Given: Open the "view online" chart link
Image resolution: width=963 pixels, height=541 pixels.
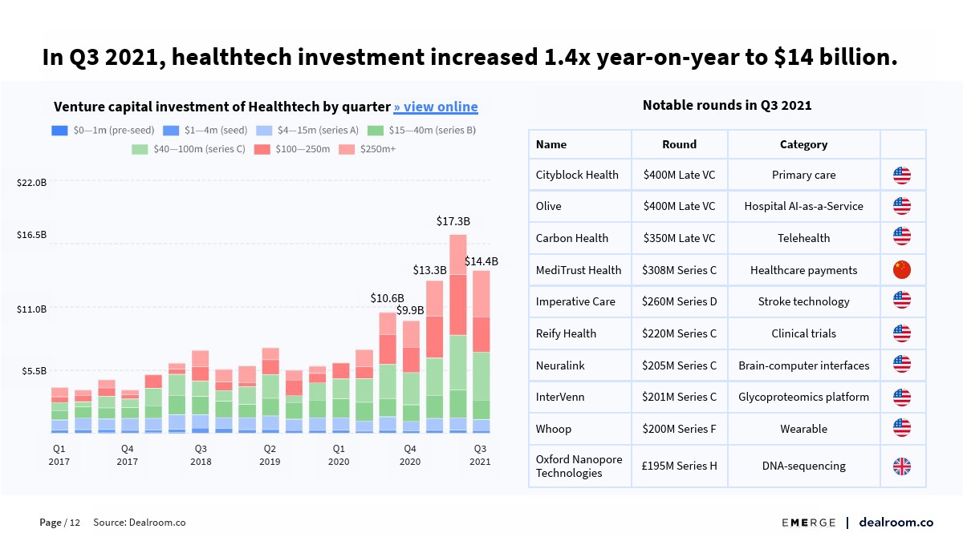Looking at the screenshot, I should click(436, 107).
